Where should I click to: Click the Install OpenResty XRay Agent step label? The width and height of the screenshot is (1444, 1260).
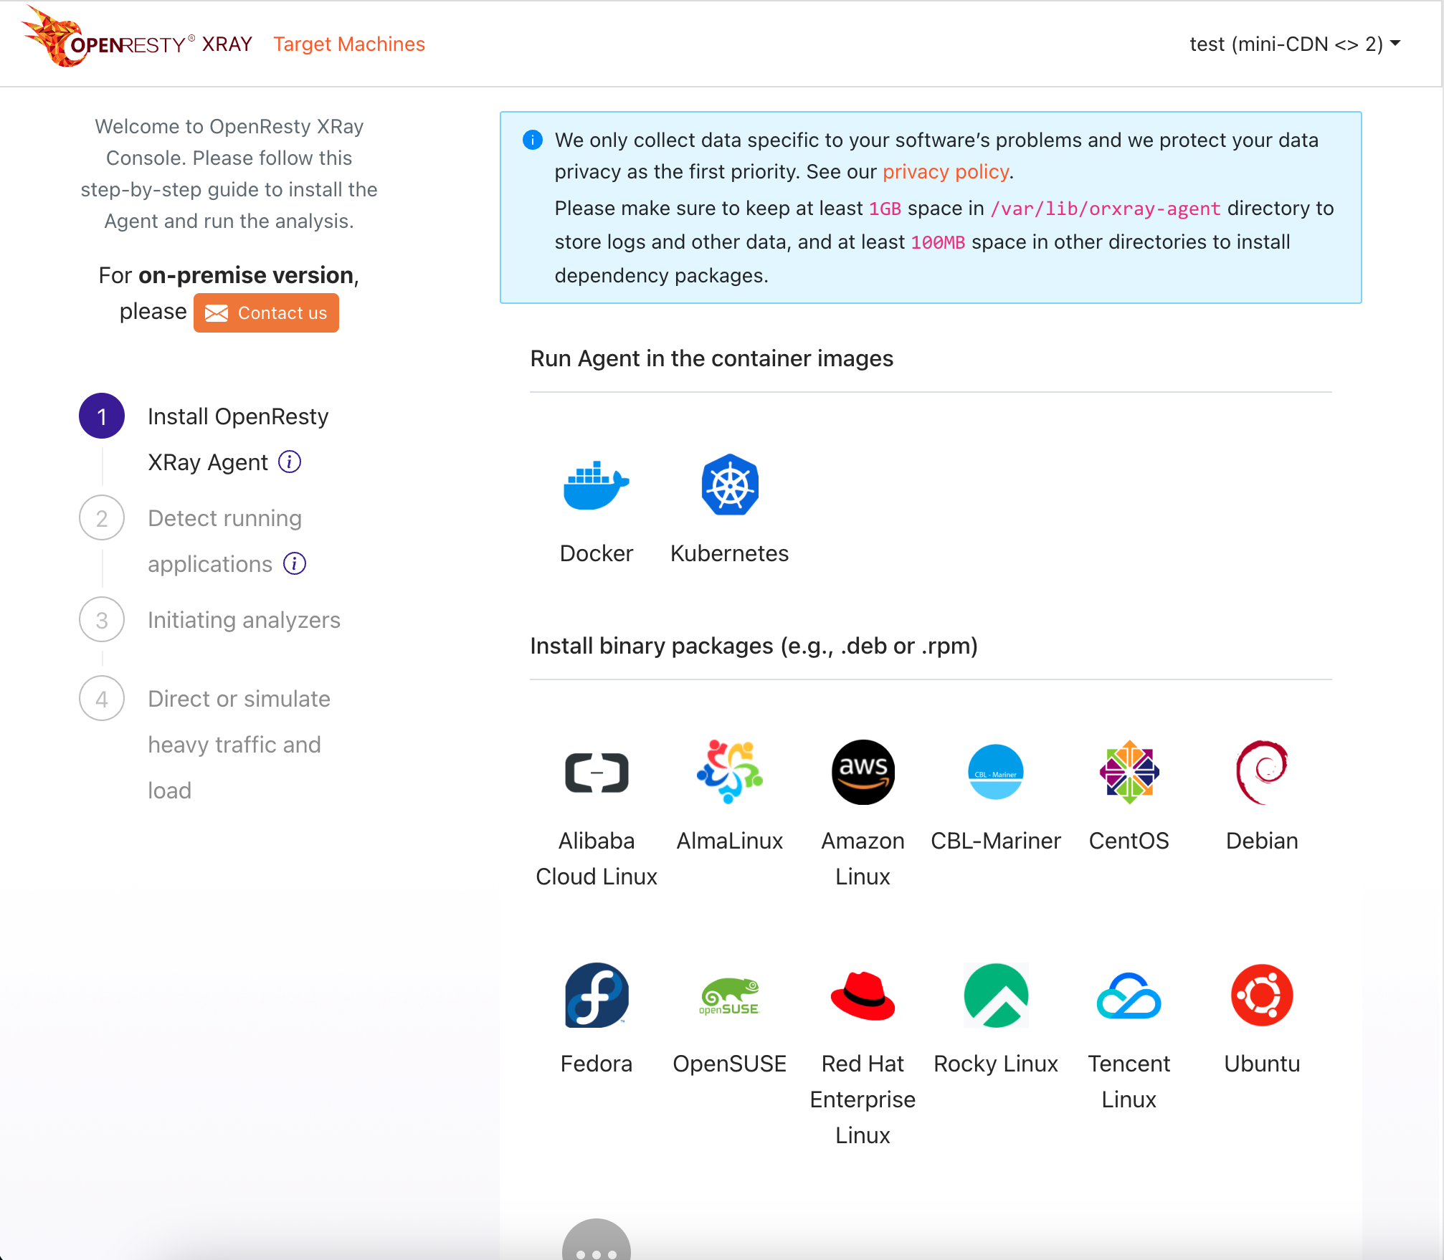click(238, 439)
